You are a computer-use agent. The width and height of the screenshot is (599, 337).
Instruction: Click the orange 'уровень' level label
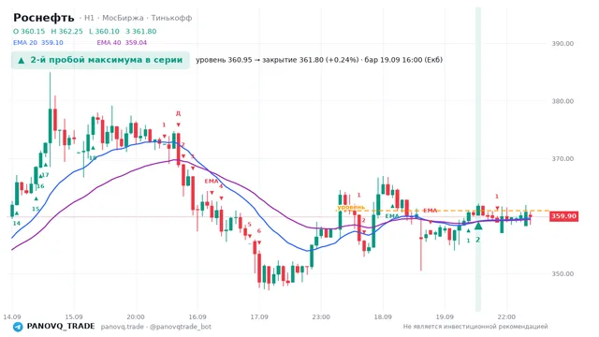pyautogui.click(x=351, y=207)
